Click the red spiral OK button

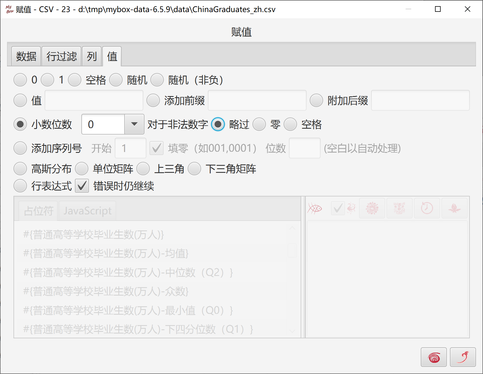pos(434,357)
